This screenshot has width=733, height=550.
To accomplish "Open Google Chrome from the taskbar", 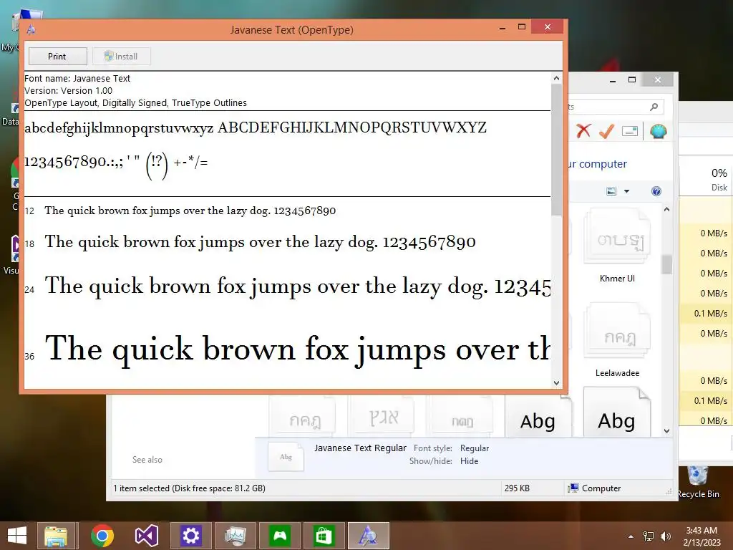I will click(x=102, y=536).
